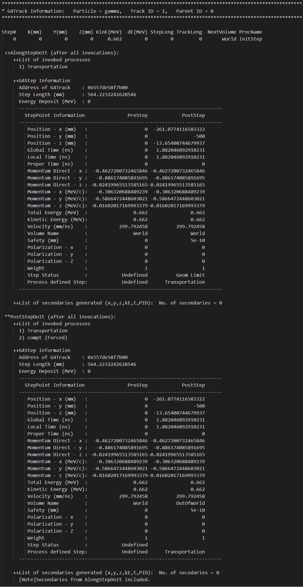Click the 'No. of secodaries = 0' text
This screenshot has width=303, height=587.
[189, 573]
